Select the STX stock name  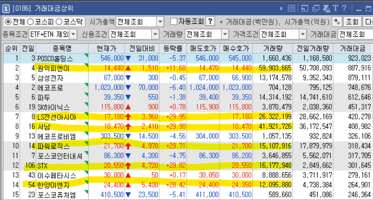click(x=42, y=166)
